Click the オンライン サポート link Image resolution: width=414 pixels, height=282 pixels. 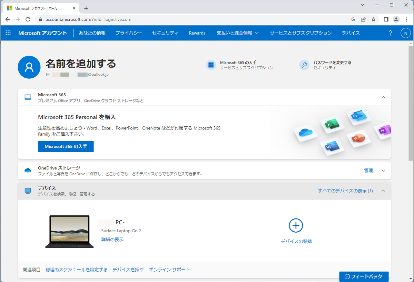[x=169, y=270]
